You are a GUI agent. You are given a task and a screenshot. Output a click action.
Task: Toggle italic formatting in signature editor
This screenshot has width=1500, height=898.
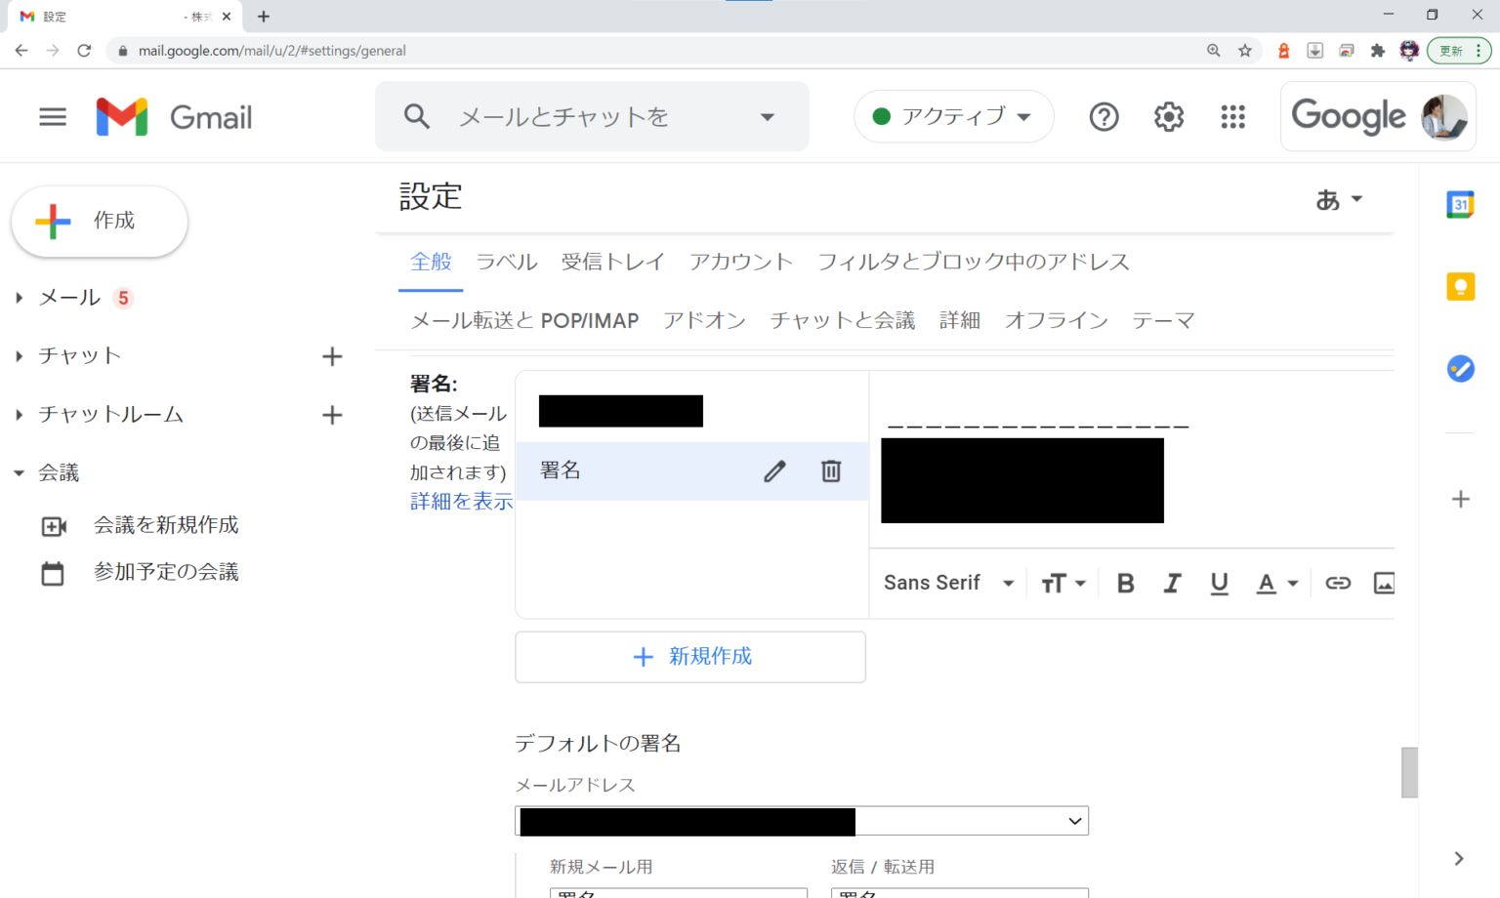[1172, 584]
